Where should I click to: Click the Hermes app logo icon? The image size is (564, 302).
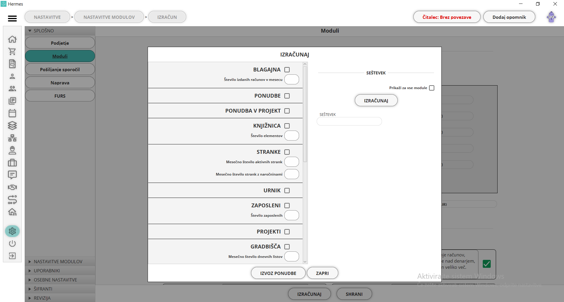[4, 4]
